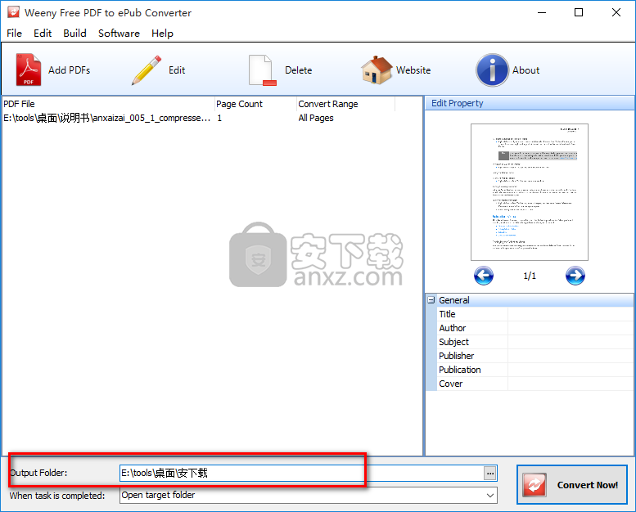Open the Website house icon
Screen dimensions: 636x512
377,70
